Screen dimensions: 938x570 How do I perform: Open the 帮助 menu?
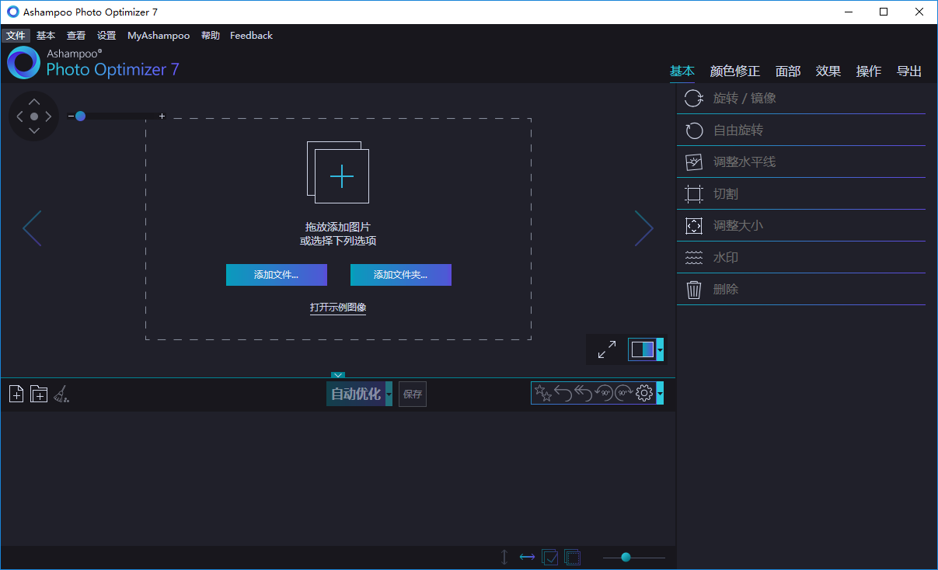click(x=211, y=36)
